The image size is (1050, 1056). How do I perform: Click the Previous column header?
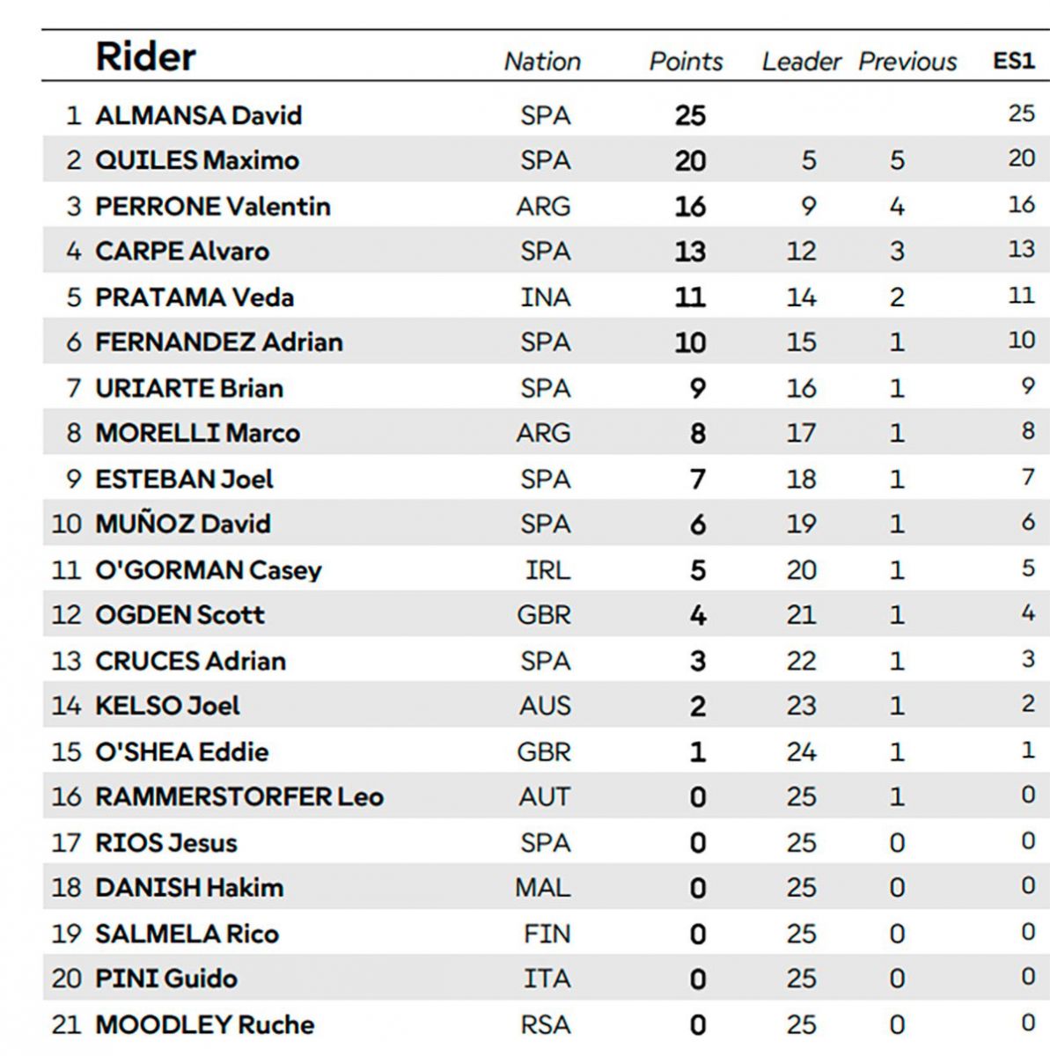point(907,62)
